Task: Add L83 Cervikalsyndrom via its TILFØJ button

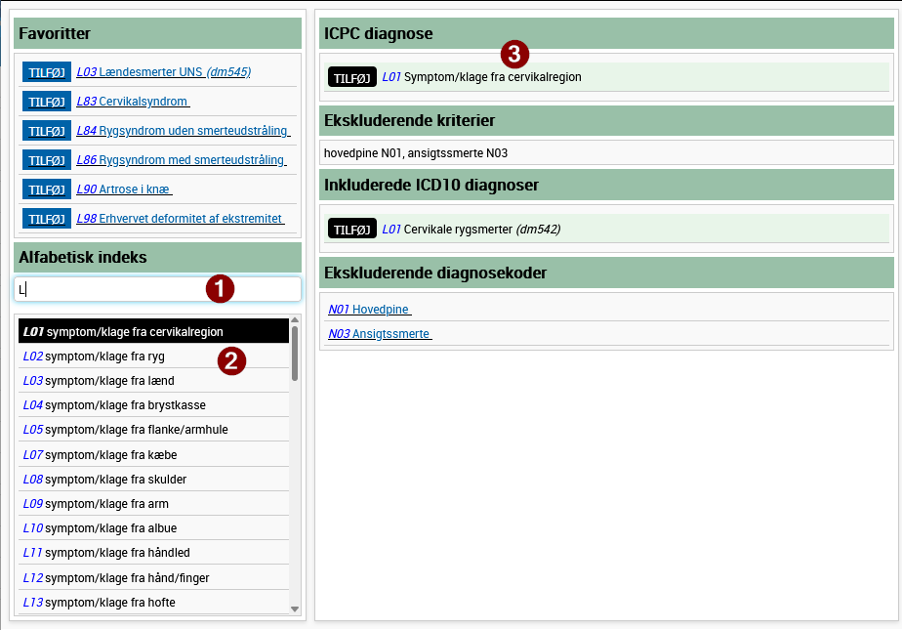Action: click(47, 102)
